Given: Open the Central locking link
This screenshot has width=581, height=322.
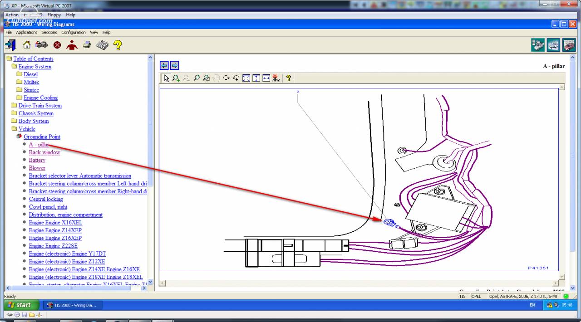Looking at the screenshot, I should (46, 199).
